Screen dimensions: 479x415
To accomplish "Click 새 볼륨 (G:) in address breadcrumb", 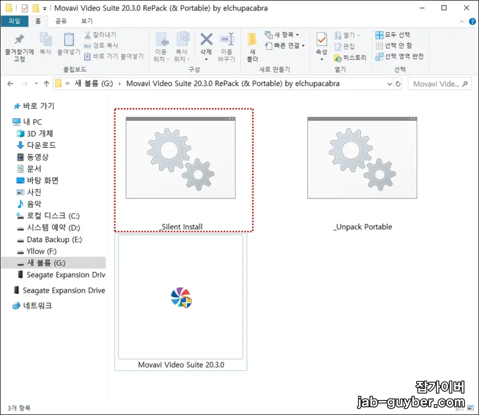I will tap(94, 83).
